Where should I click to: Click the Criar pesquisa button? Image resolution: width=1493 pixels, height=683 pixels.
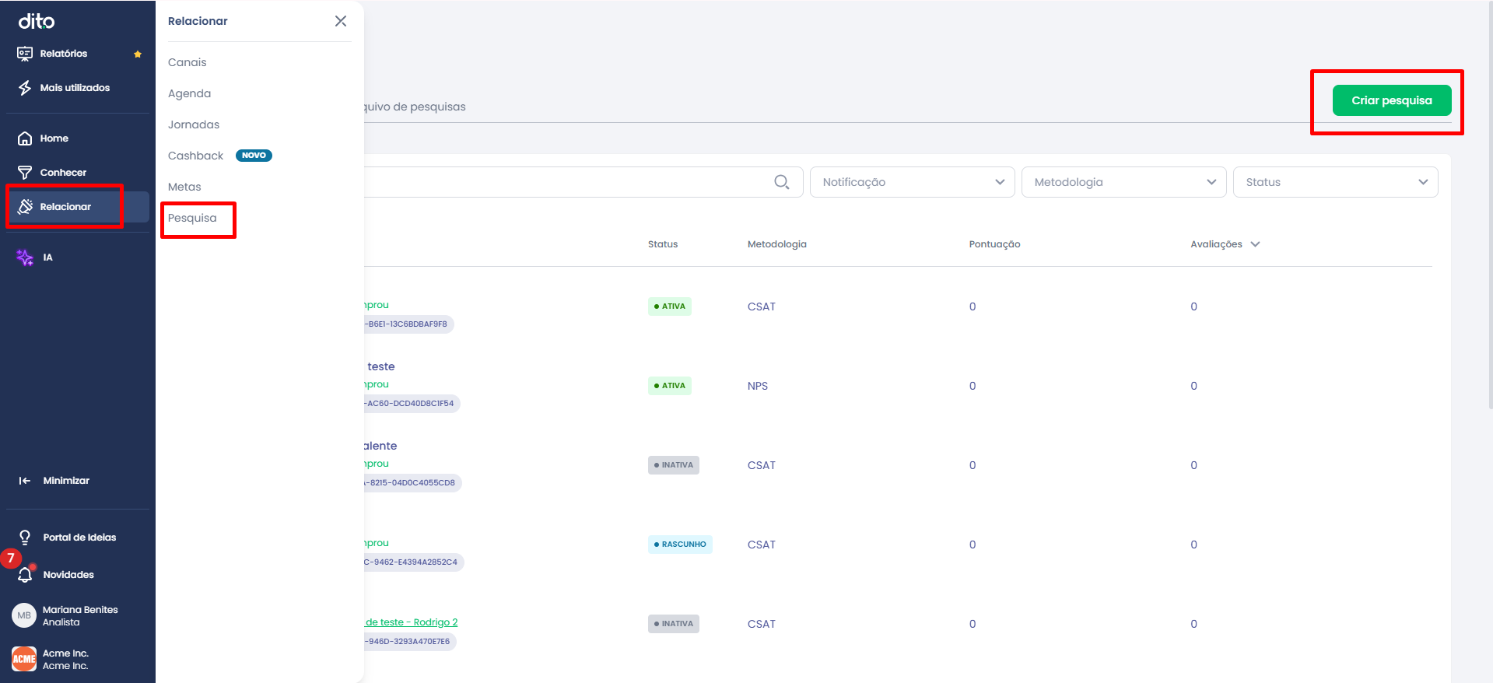point(1392,100)
